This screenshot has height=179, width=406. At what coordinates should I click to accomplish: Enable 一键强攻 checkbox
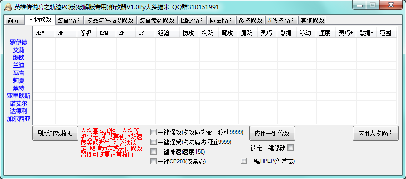pyautogui.click(x=153, y=132)
